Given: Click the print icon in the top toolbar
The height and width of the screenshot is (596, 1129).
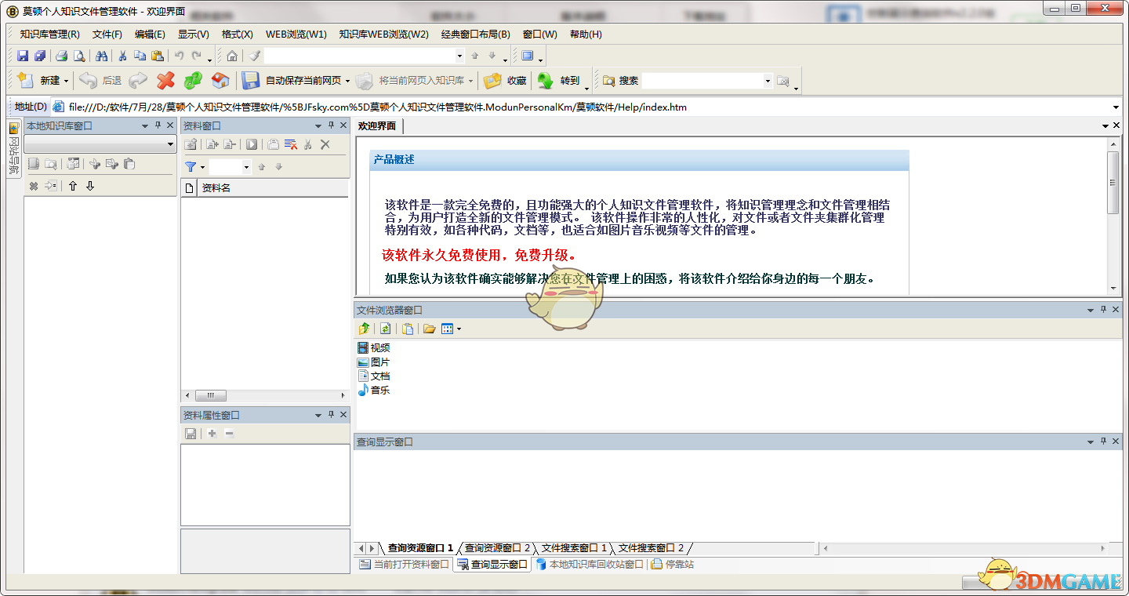Looking at the screenshot, I should (x=61, y=56).
